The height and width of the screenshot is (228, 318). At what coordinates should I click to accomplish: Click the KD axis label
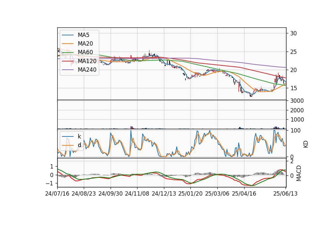click(x=306, y=144)
